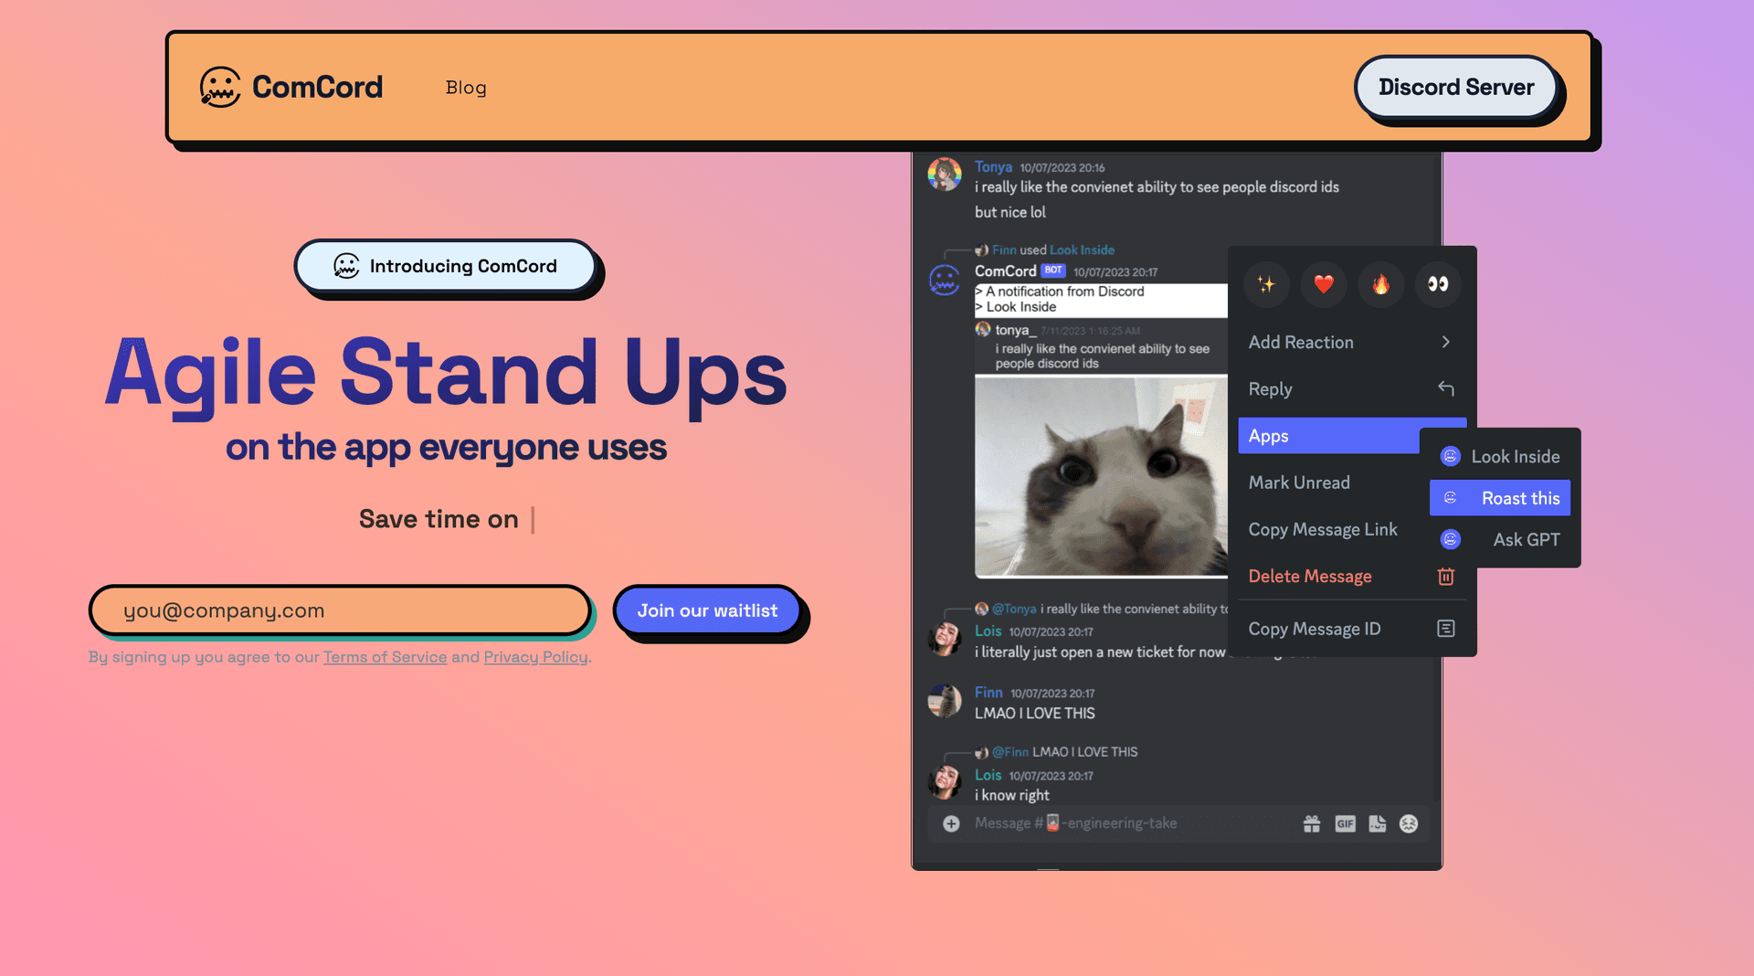
Task: Add the heart reaction to the message
Action: coord(1323,284)
